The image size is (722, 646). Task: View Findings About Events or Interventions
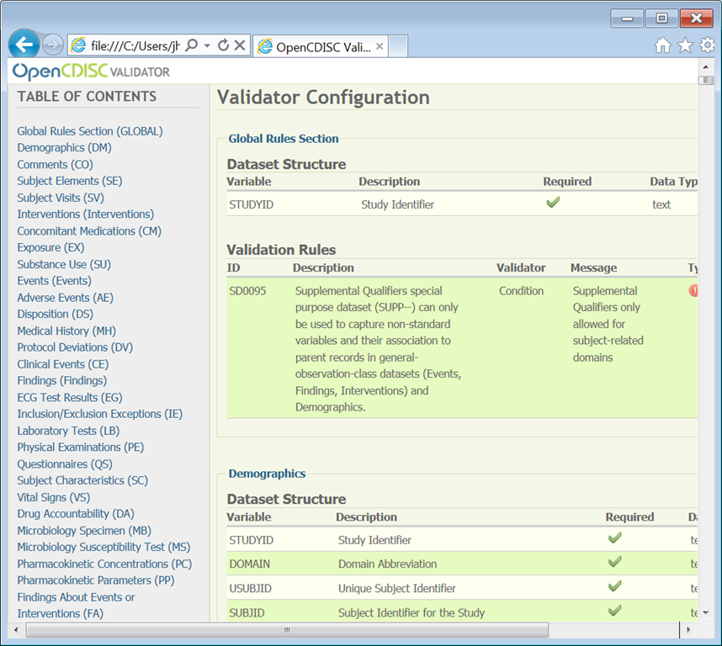(x=76, y=605)
